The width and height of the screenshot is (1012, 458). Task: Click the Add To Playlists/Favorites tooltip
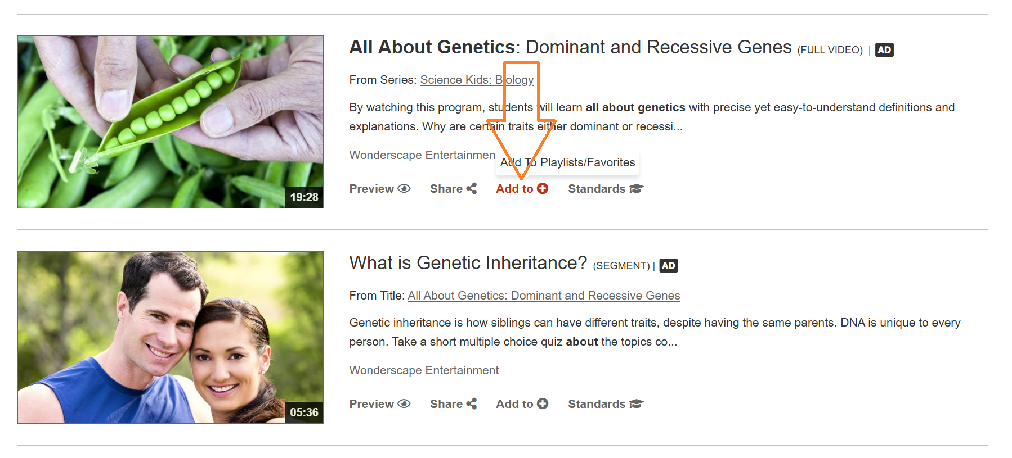pos(567,162)
